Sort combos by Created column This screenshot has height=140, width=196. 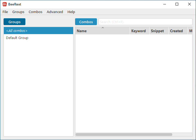[x=177, y=31]
